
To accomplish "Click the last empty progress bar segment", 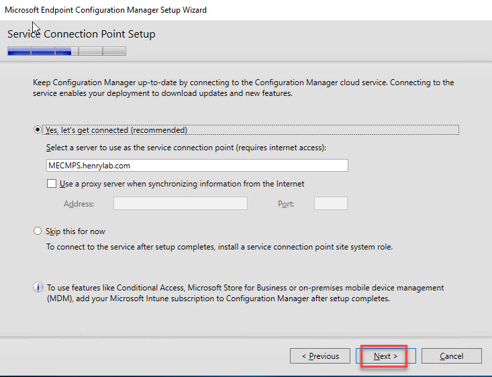I will 114,51.
